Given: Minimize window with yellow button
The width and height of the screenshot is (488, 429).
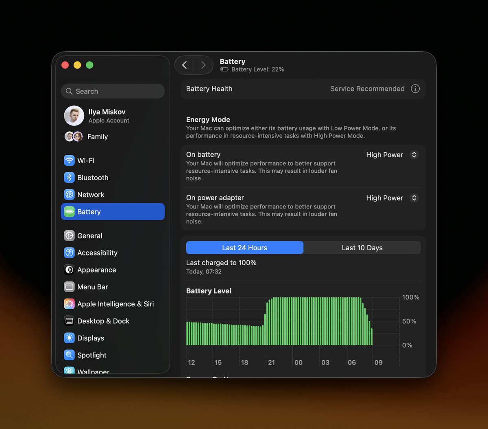Looking at the screenshot, I should (x=77, y=65).
